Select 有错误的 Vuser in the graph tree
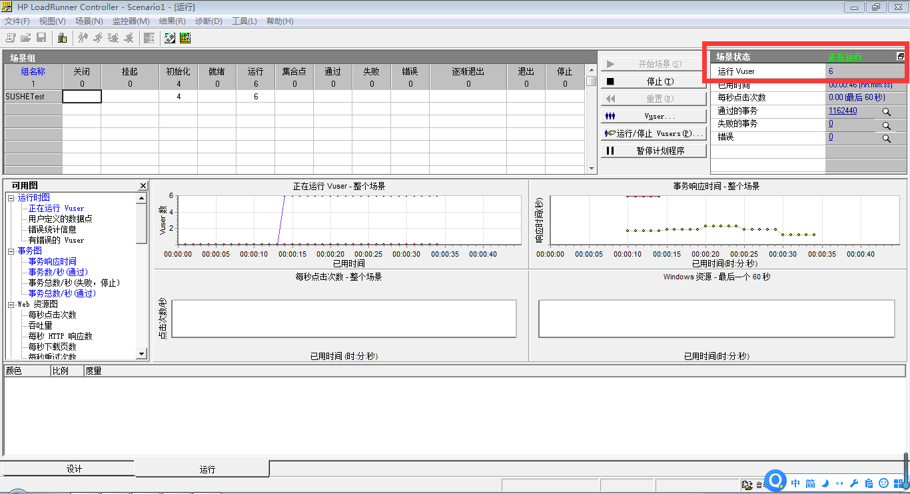The width and height of the screenshot is (910, 494). tap(56, 240)
